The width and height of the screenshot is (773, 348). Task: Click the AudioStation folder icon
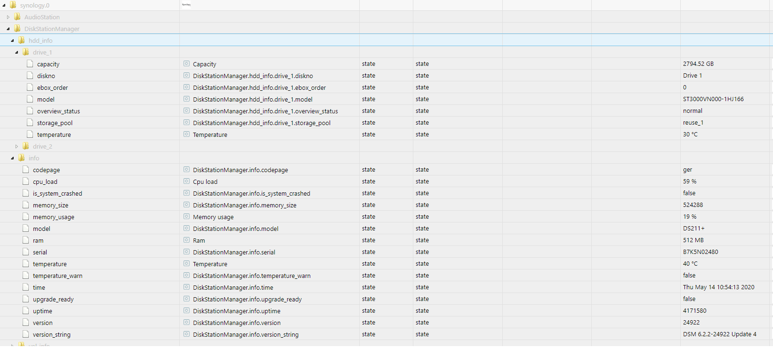(17, 16)
